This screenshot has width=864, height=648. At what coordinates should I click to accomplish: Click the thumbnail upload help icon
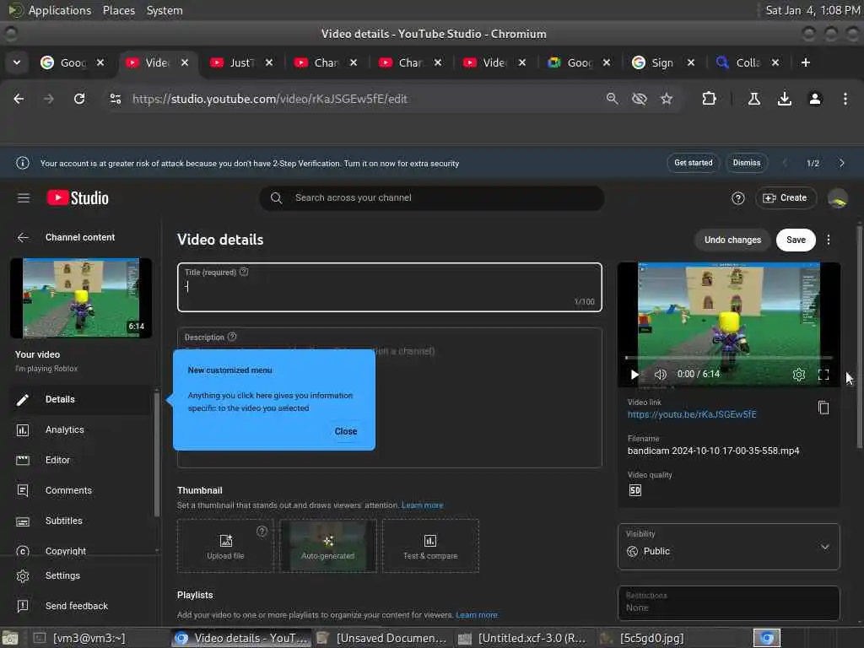(x=262, y=532)
